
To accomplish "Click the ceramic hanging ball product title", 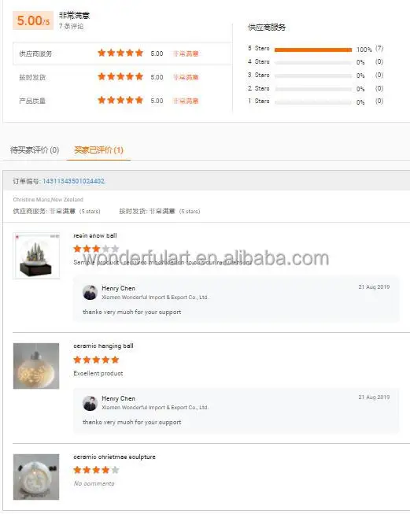I will [103, 346].
